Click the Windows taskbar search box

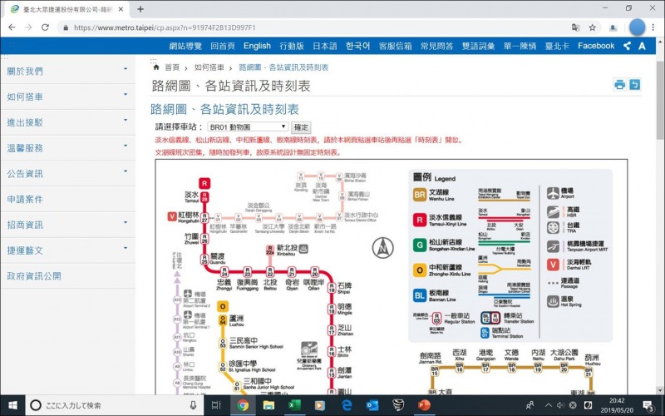[108, 405]
